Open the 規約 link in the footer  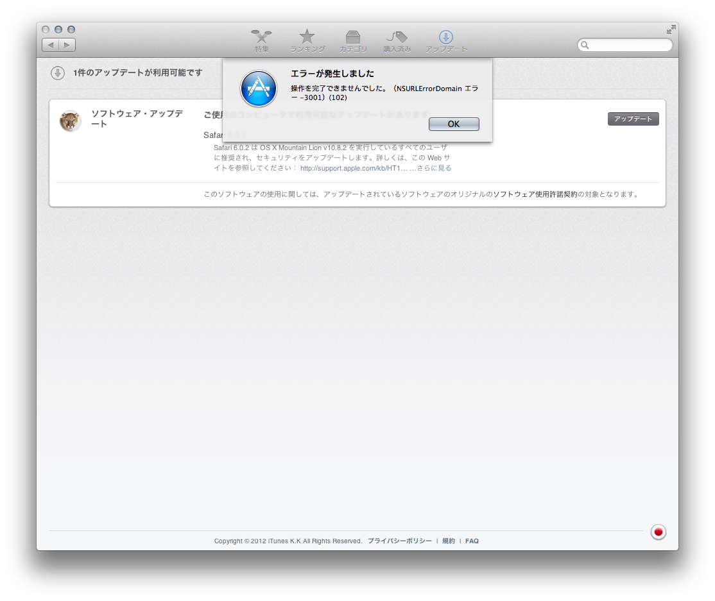pos(449,541)
